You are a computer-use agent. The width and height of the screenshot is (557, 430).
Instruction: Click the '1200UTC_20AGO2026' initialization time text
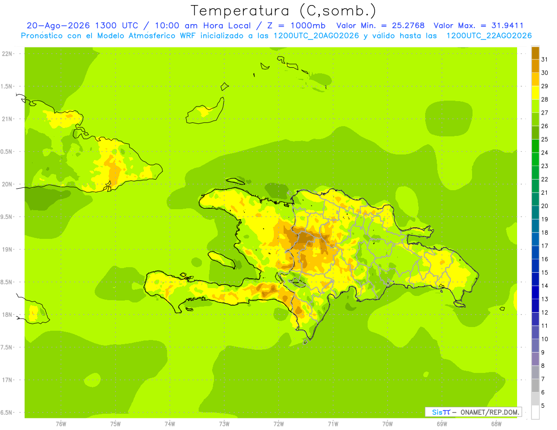(x=316, y=36)
